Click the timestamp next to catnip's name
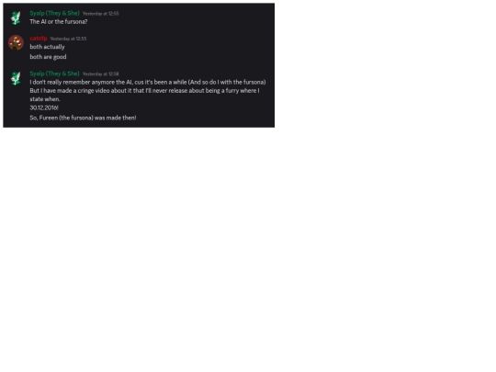Viewport: 496px width, 372px height. tap(68, 39)
